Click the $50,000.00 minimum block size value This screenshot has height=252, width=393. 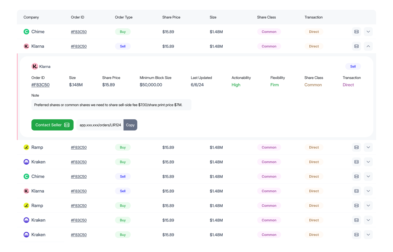[151, 85]
